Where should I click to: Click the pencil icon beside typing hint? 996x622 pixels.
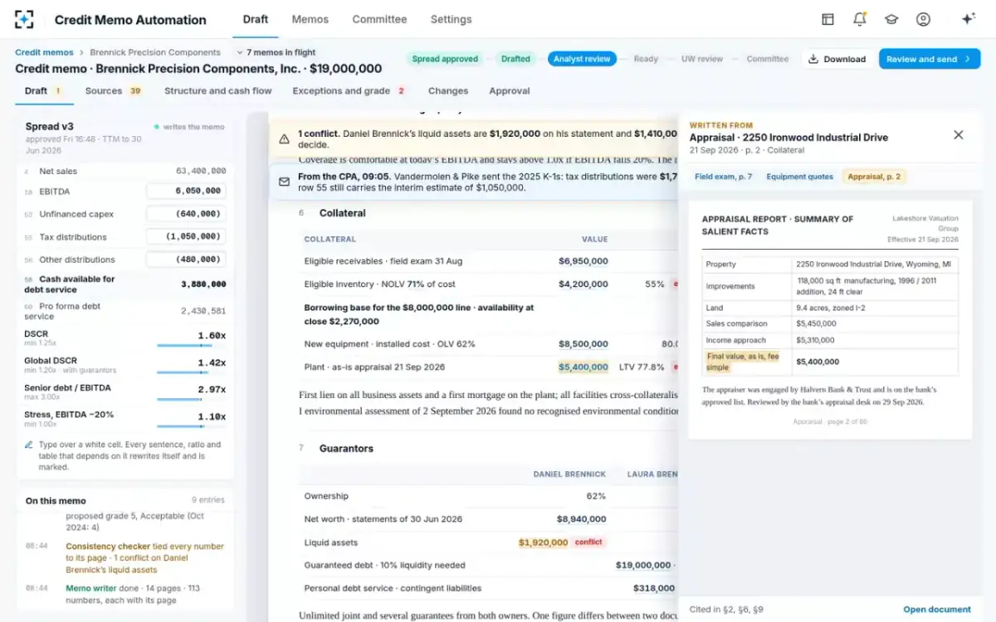tap(29, 445)
